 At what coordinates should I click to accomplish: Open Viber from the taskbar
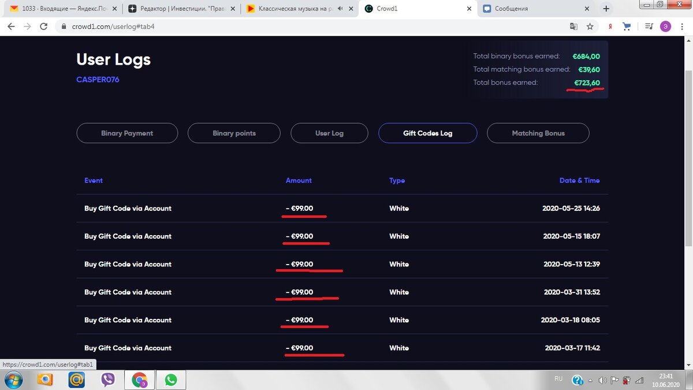107,380
